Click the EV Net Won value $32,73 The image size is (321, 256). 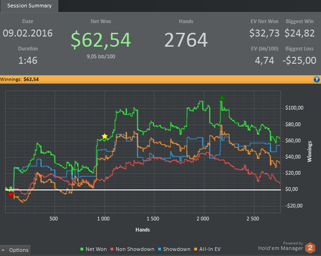pyautogui.click(x=264, y=33)
